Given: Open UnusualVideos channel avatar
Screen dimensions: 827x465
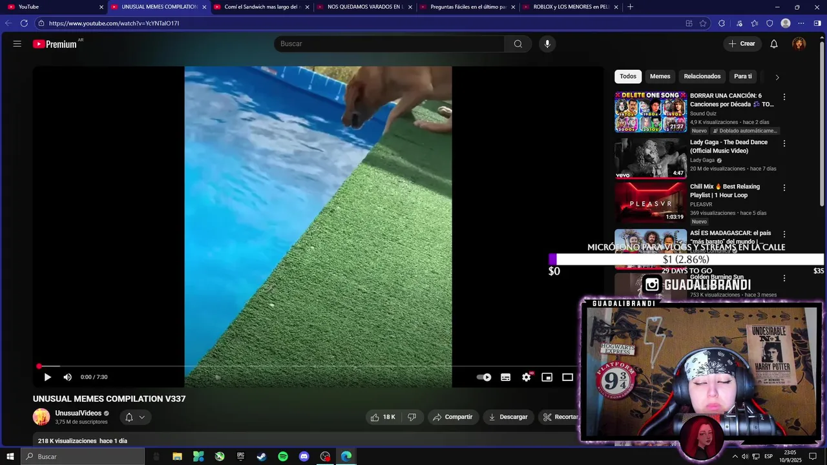Looking at the screenshot, I should coord(41,417).
